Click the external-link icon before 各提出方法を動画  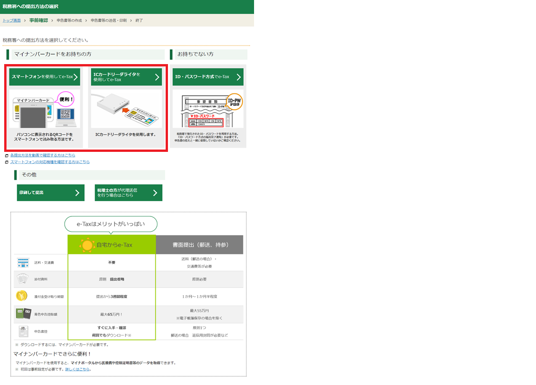[7, 156]
